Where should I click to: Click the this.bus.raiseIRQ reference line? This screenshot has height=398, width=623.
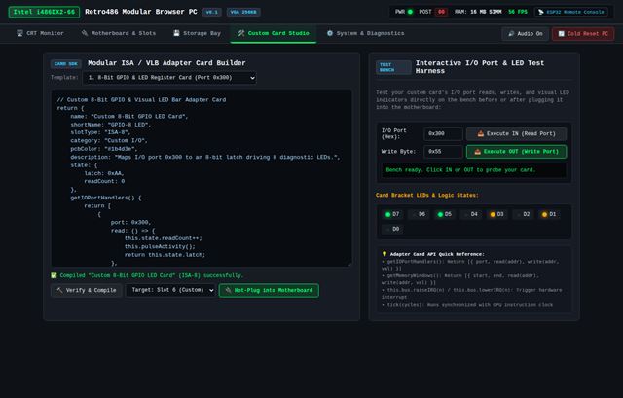click(471, 294)
